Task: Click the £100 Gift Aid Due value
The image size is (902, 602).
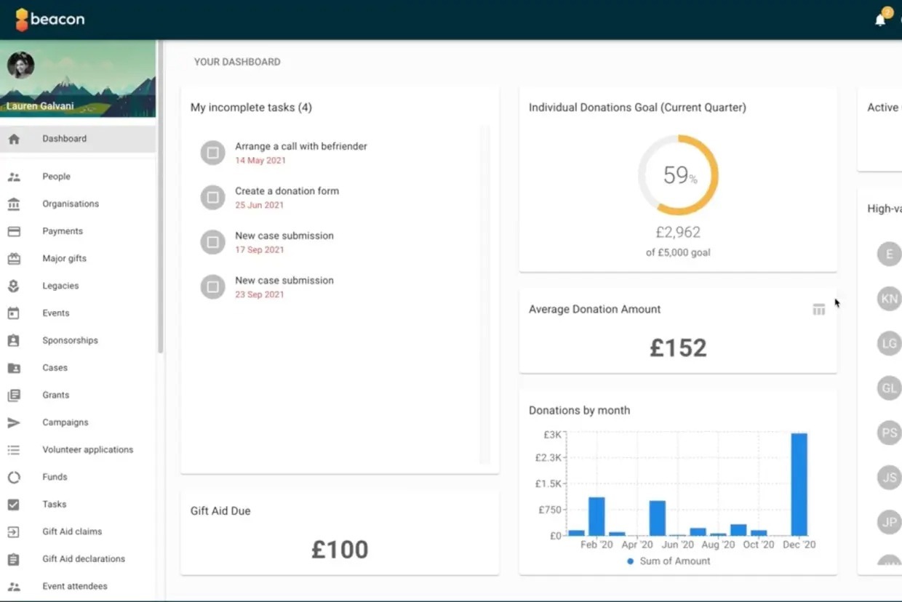Action: point(340,550)
